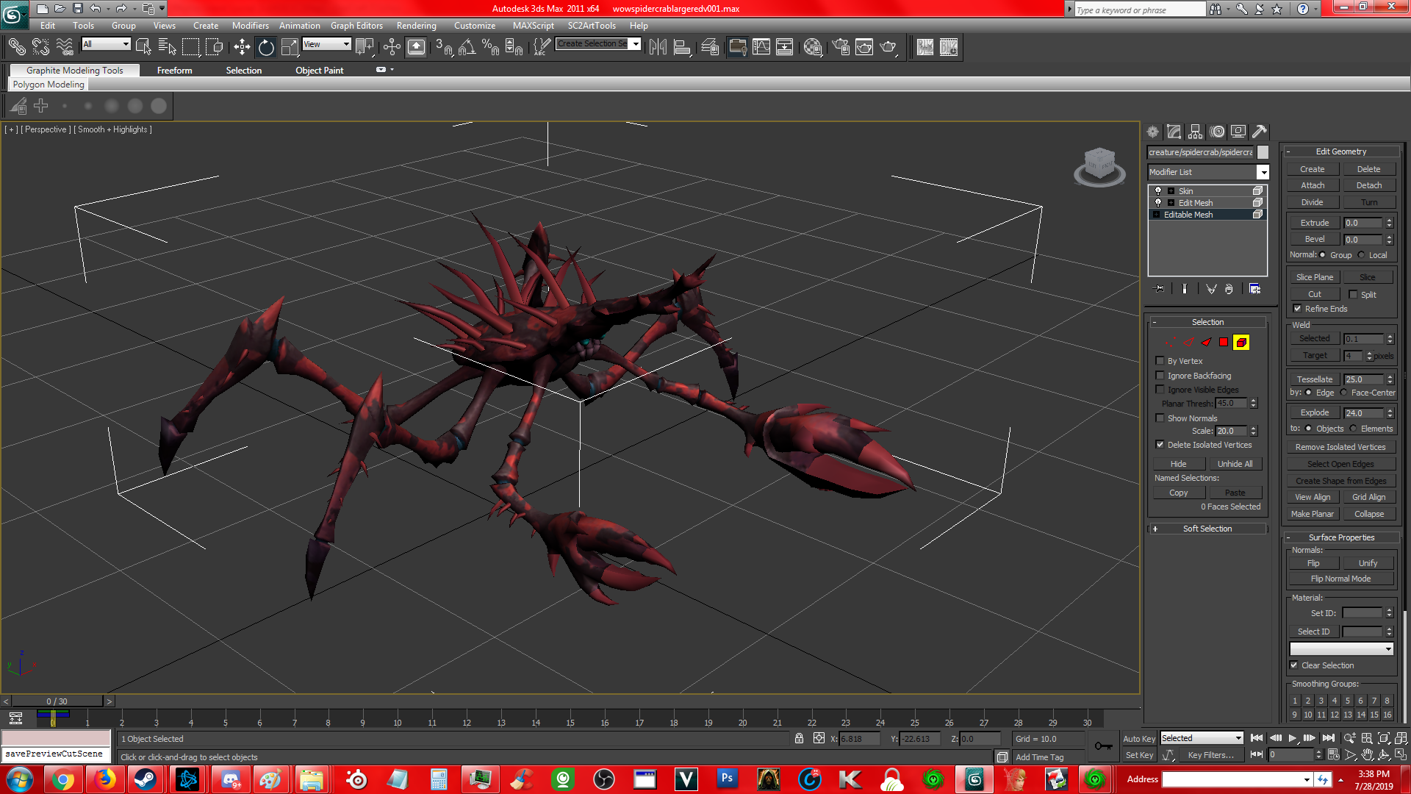Open the Create command panel tab
Screen dimensions: 1411x794
point(1153,132)
